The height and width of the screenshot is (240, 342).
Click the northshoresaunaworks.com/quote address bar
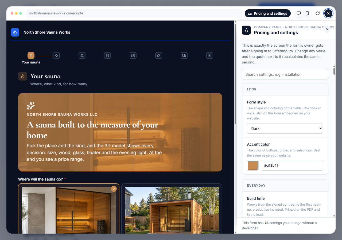click(134, 13)
